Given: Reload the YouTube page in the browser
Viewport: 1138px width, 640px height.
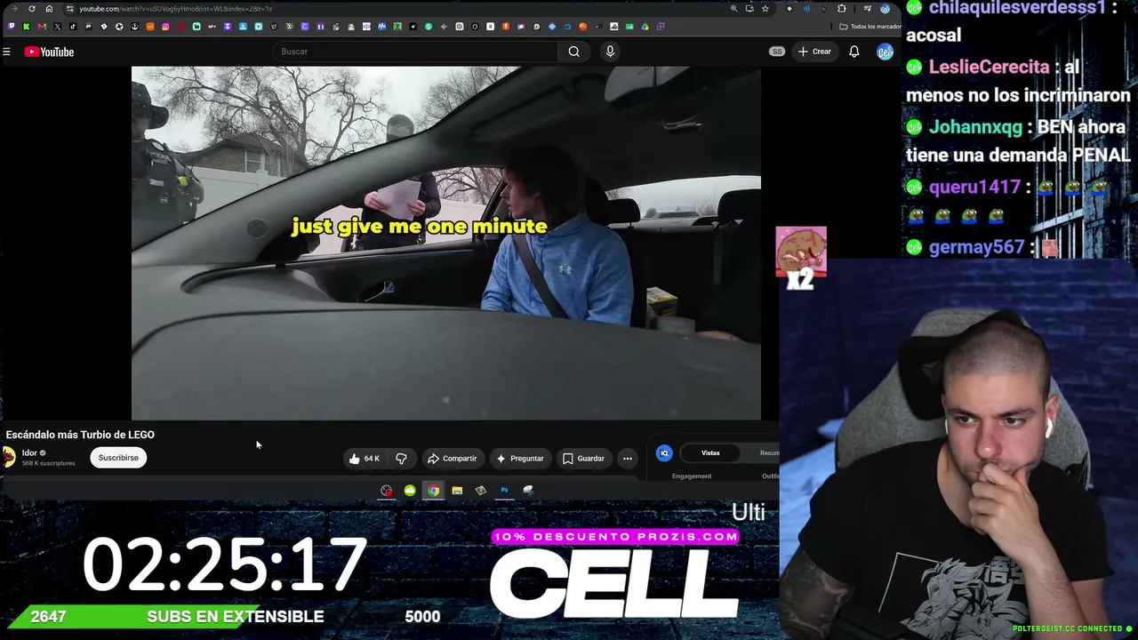Looking at the screenshot, I should click(32, 9).
